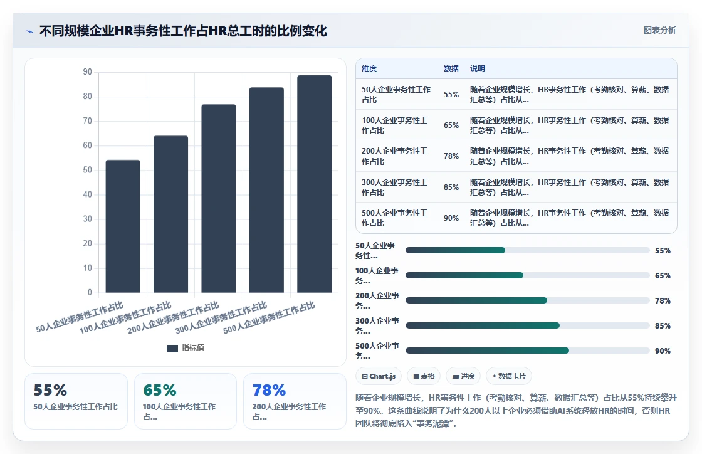The width and height of the screenshot is (702, 454).
Task: Click the 90% progress bar
Action: pos(527,351)
